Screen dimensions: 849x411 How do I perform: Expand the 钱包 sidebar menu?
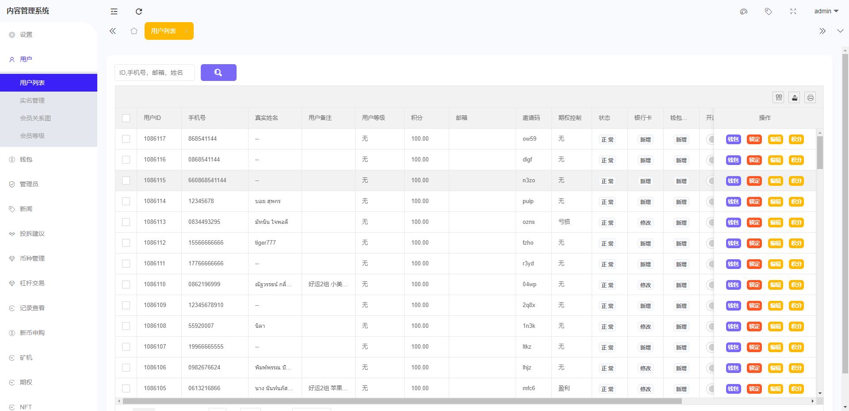[26, 159]
